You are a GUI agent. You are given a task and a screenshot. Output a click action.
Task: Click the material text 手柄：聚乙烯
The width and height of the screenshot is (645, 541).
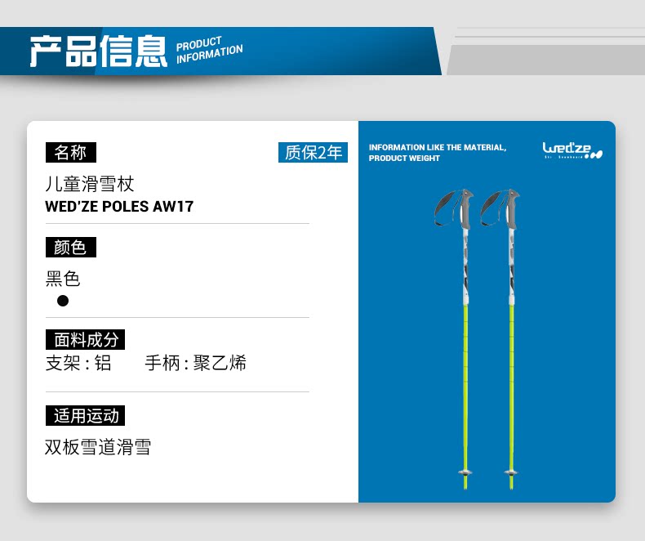195,363
